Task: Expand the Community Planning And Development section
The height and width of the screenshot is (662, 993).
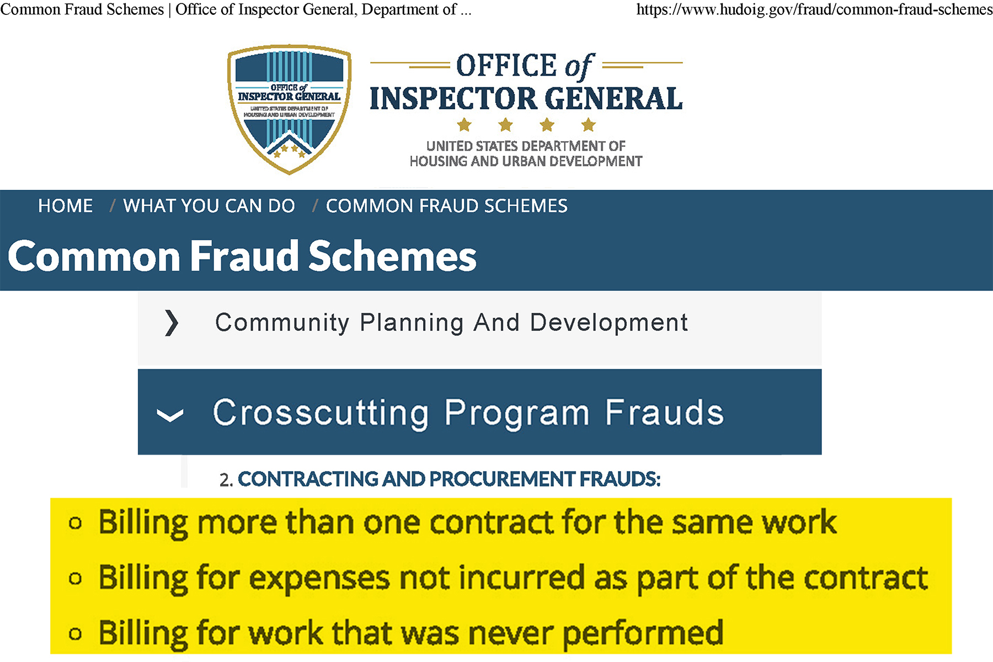Action: coord(479,329)
